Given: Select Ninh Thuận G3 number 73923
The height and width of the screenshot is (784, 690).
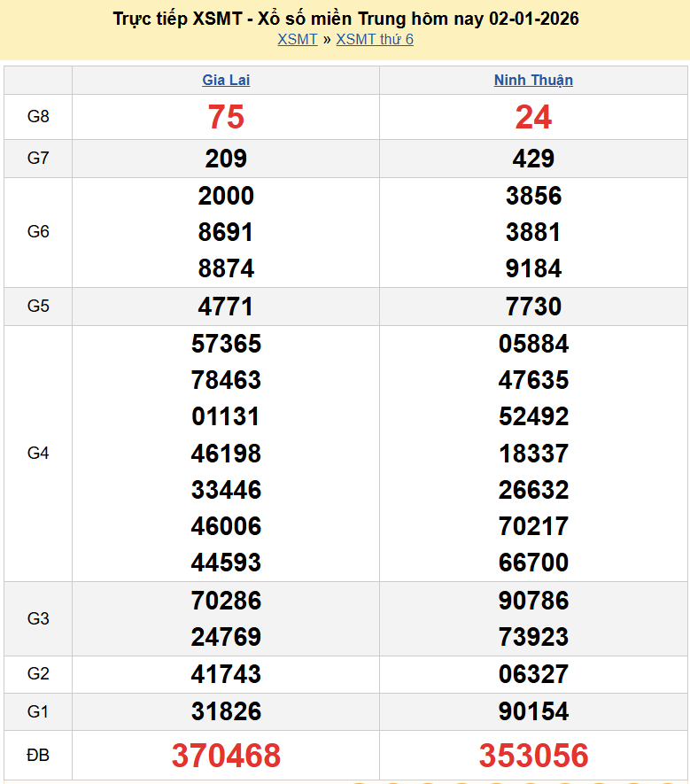Looking at the screenshot, I should click(533, 637).
